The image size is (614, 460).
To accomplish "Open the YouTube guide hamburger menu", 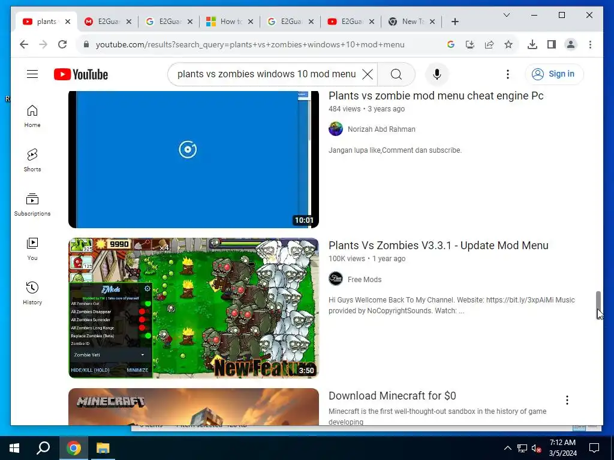I will tap(32, 74).
